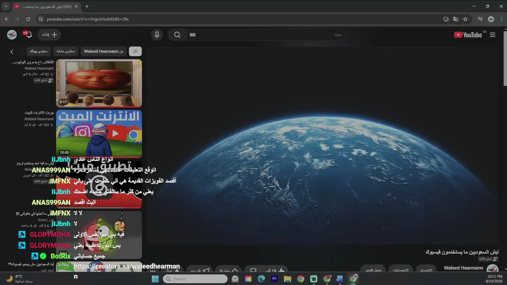This screenshot has width=507, height=285.
Task: Open the media controls icon in Chrome toolbar
Action: click(480, 19)
